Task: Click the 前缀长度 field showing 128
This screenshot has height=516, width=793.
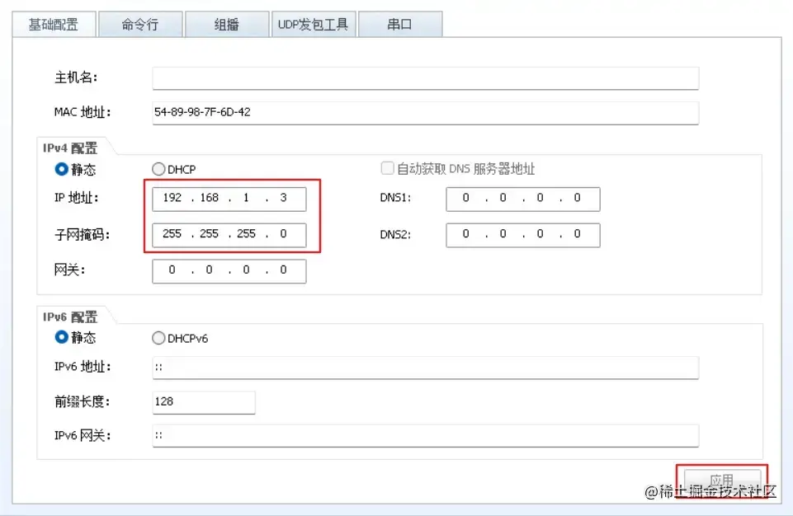Action: pos(203,402)
